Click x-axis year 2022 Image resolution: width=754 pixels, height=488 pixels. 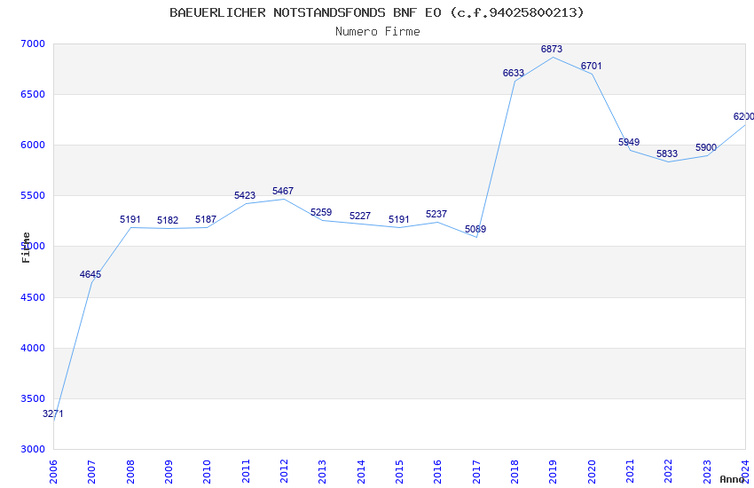pyautogui.click(x=669, y=472)
